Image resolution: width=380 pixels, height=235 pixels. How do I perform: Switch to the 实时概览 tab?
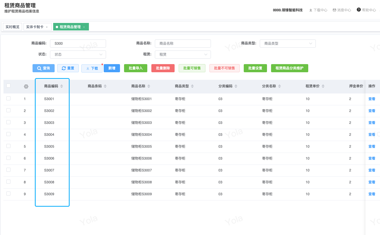12,27
